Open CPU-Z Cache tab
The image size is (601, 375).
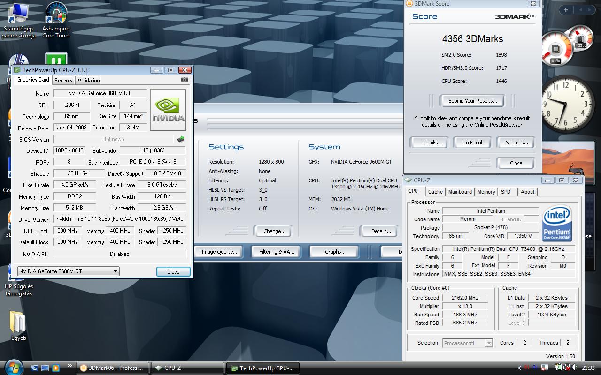pos(435,192)
